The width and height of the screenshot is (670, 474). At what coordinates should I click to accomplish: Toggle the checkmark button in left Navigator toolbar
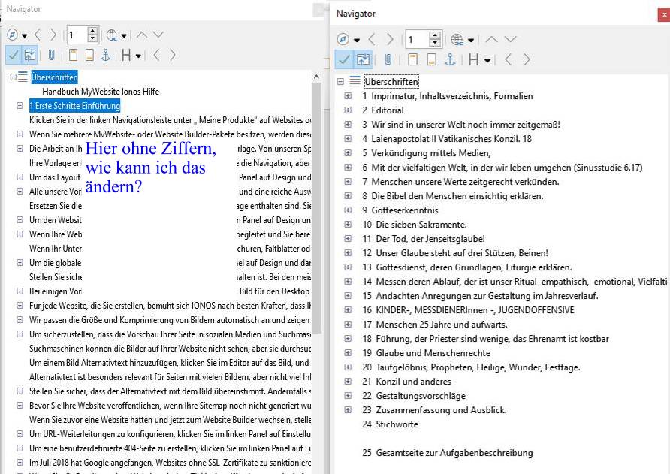[13, 55]
